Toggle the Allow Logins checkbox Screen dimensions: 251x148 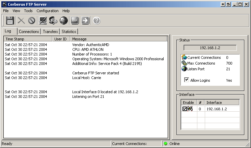(187, 80)
